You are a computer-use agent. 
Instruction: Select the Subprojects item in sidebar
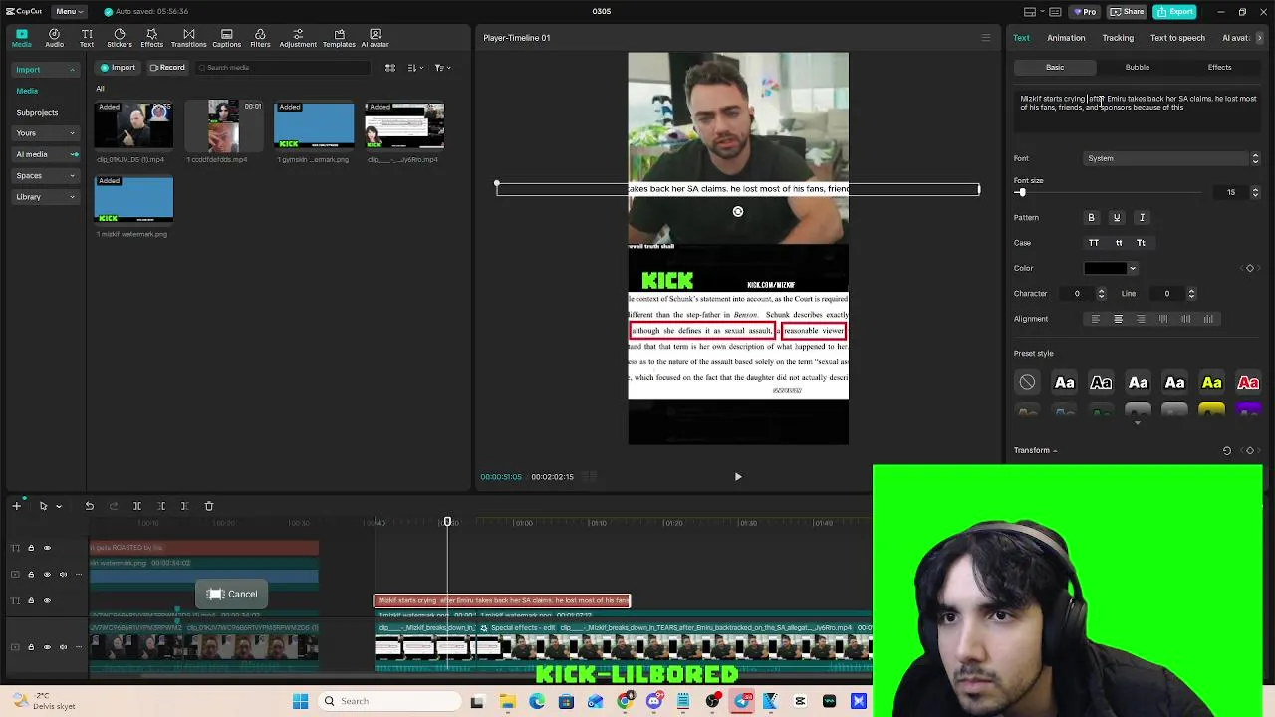(x=37, y=112)
